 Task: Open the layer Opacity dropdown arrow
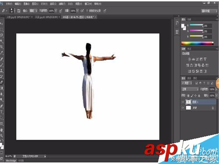pos(216,89)
